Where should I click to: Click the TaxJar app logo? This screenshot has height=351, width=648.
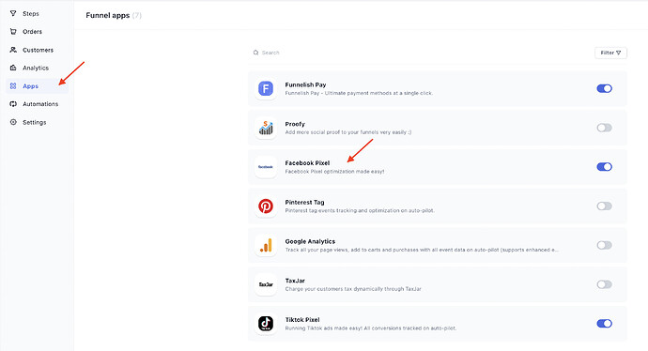pos(266,284)
